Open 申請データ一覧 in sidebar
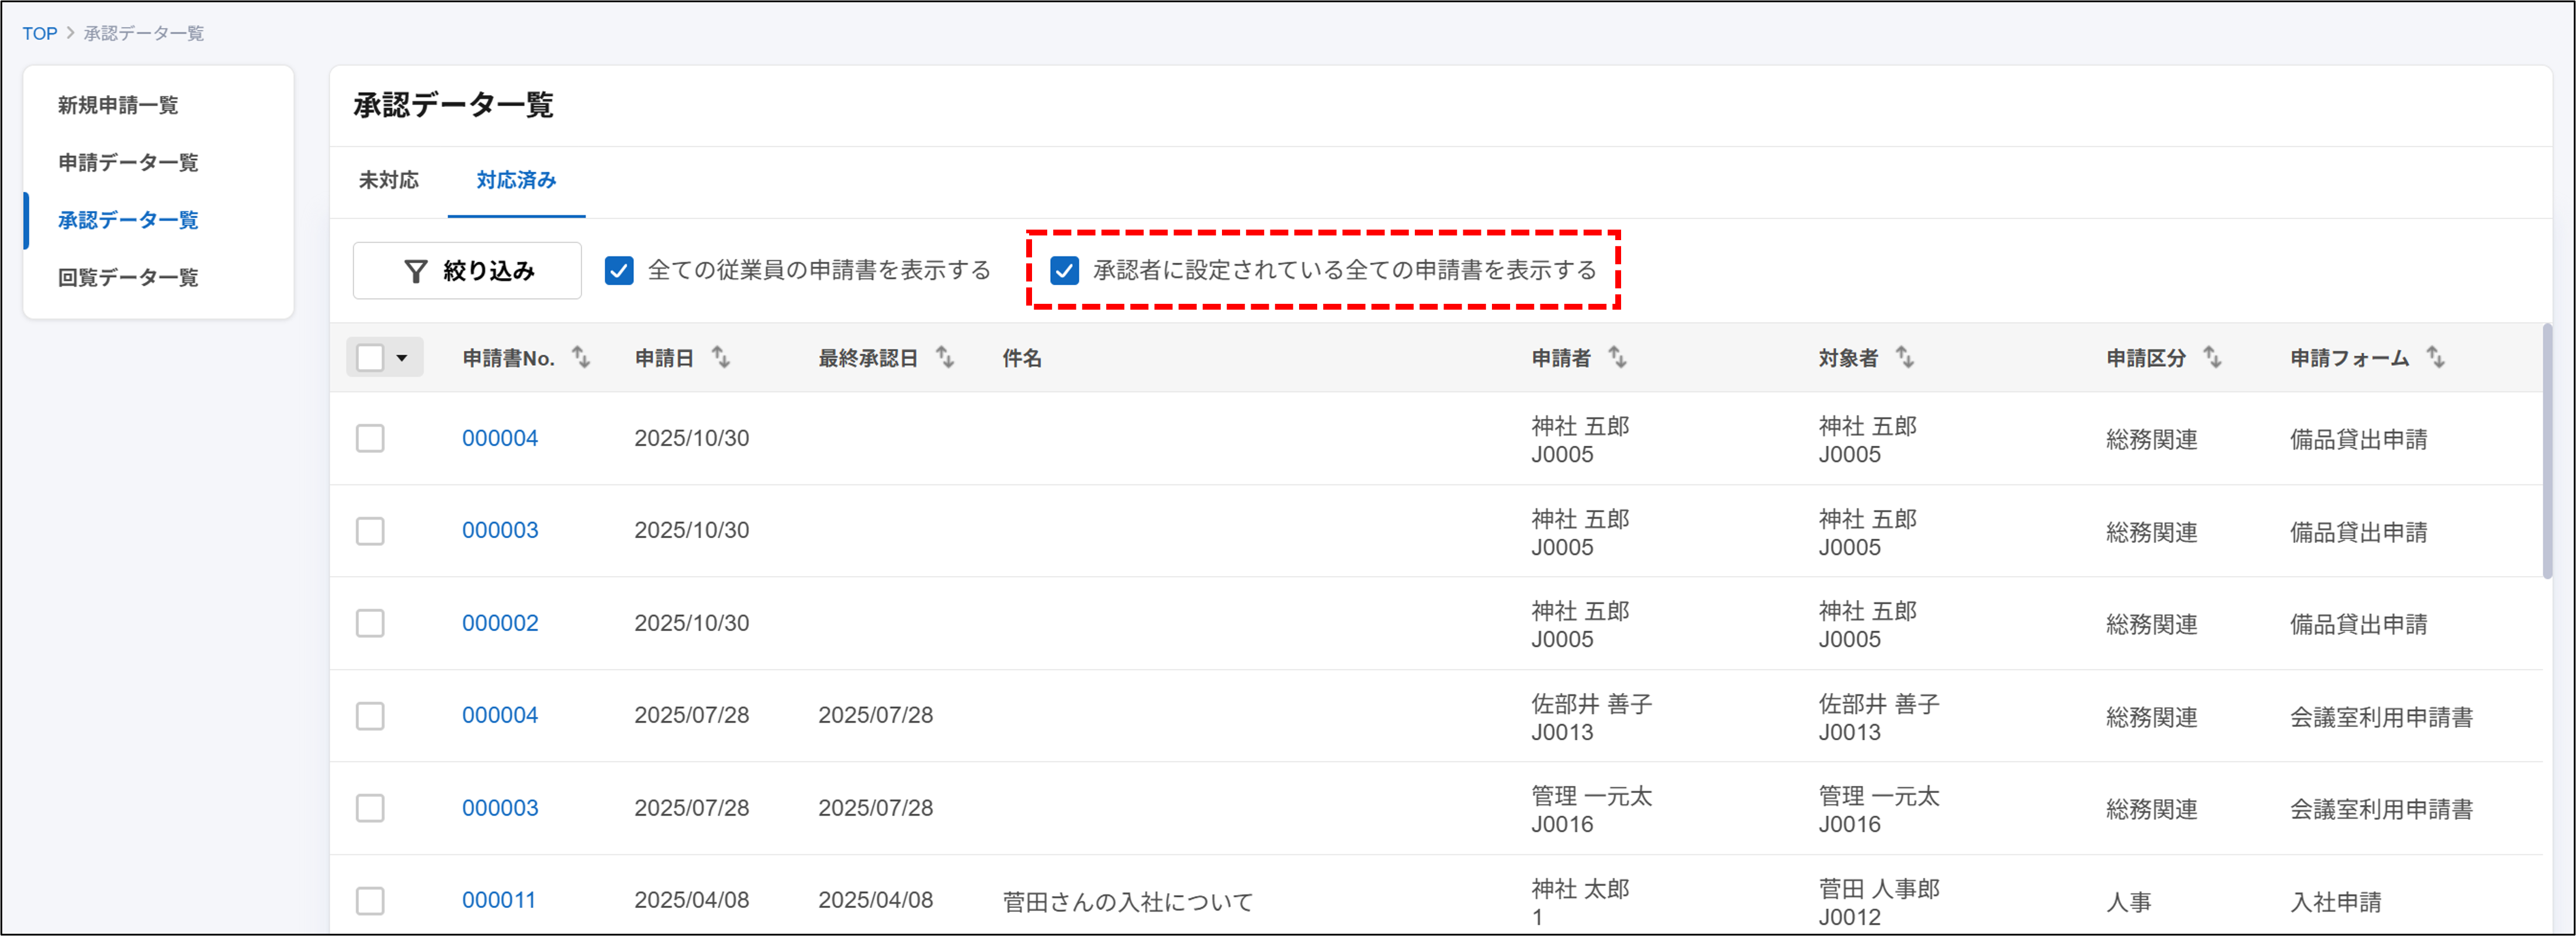2576x936 pixels. pos(128,162)
